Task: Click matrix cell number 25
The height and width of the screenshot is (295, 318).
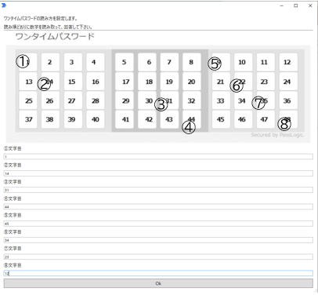Action: (28, 100)
